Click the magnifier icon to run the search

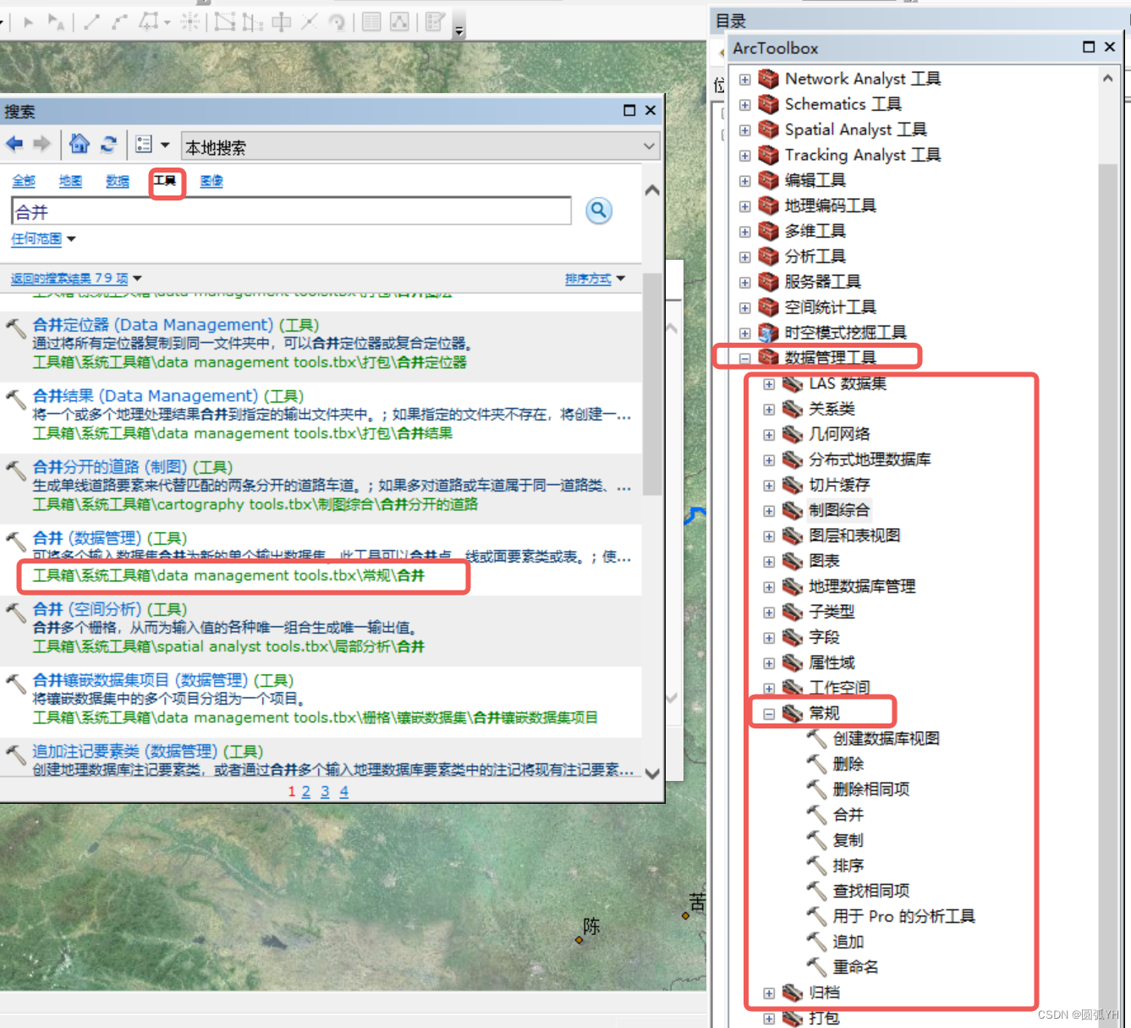coord(598,211)
